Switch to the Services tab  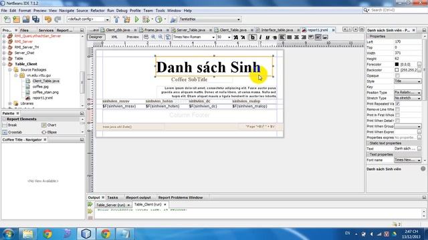coord(46,30)
